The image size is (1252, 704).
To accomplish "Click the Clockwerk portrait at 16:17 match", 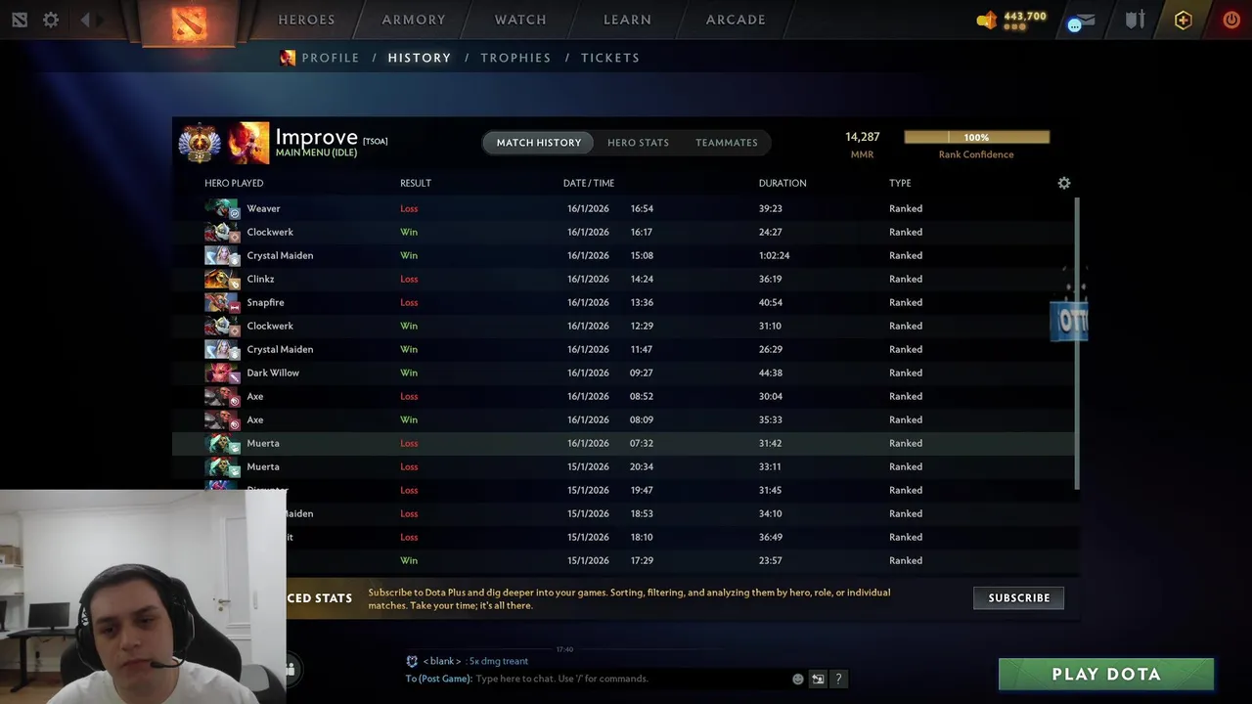I will (222, 232).
